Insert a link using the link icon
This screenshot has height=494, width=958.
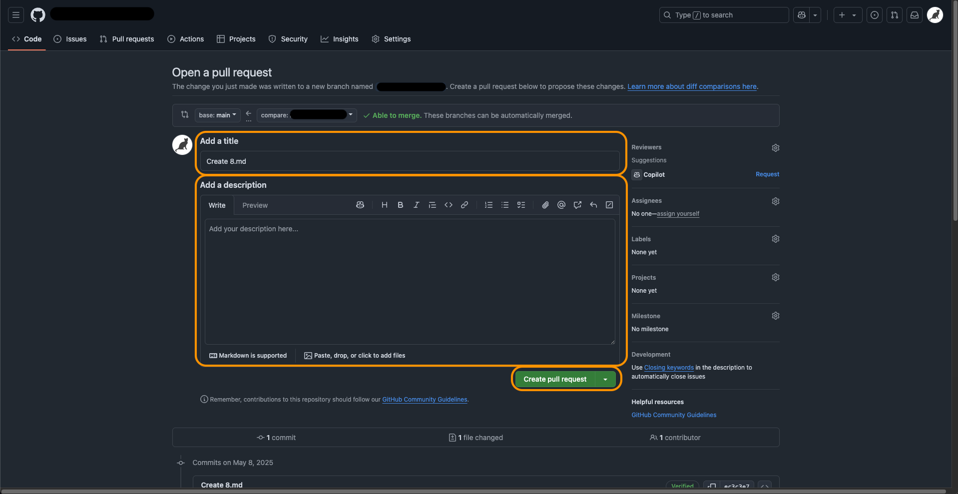465,205
